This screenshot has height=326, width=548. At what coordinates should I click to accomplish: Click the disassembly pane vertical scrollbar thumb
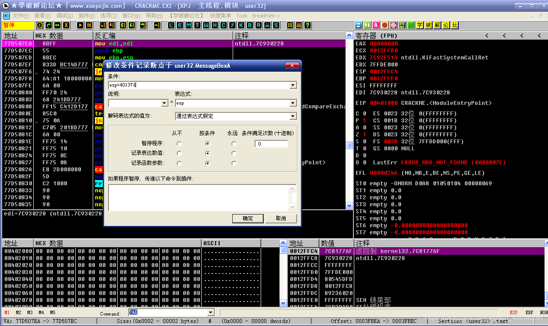pyautogui.click(x=349, y=145)
